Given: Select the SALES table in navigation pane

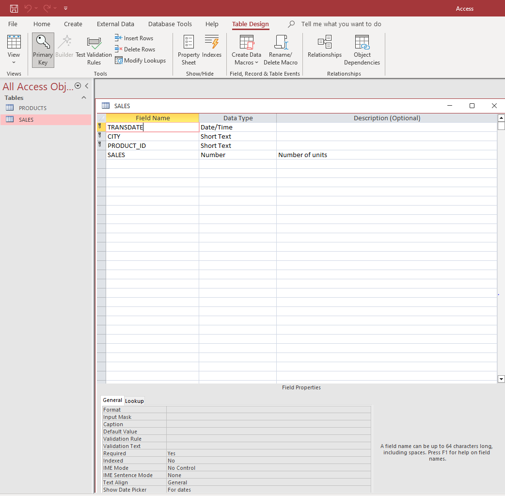Looking at the screenshot, I should click(x=46, y=120).
